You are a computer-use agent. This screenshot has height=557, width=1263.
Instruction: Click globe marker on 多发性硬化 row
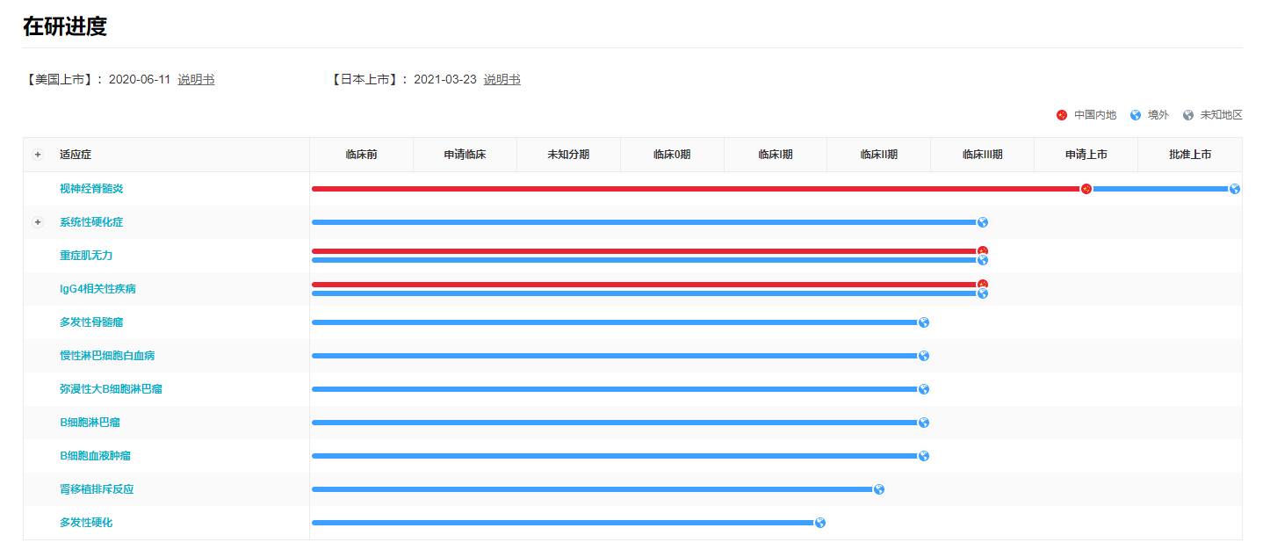coord(819,523)
